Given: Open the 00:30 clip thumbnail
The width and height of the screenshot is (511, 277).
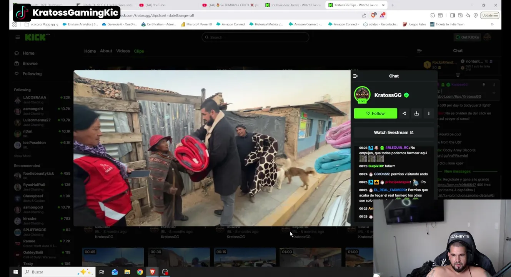Looking at the screenshot, I should (179, 257).
